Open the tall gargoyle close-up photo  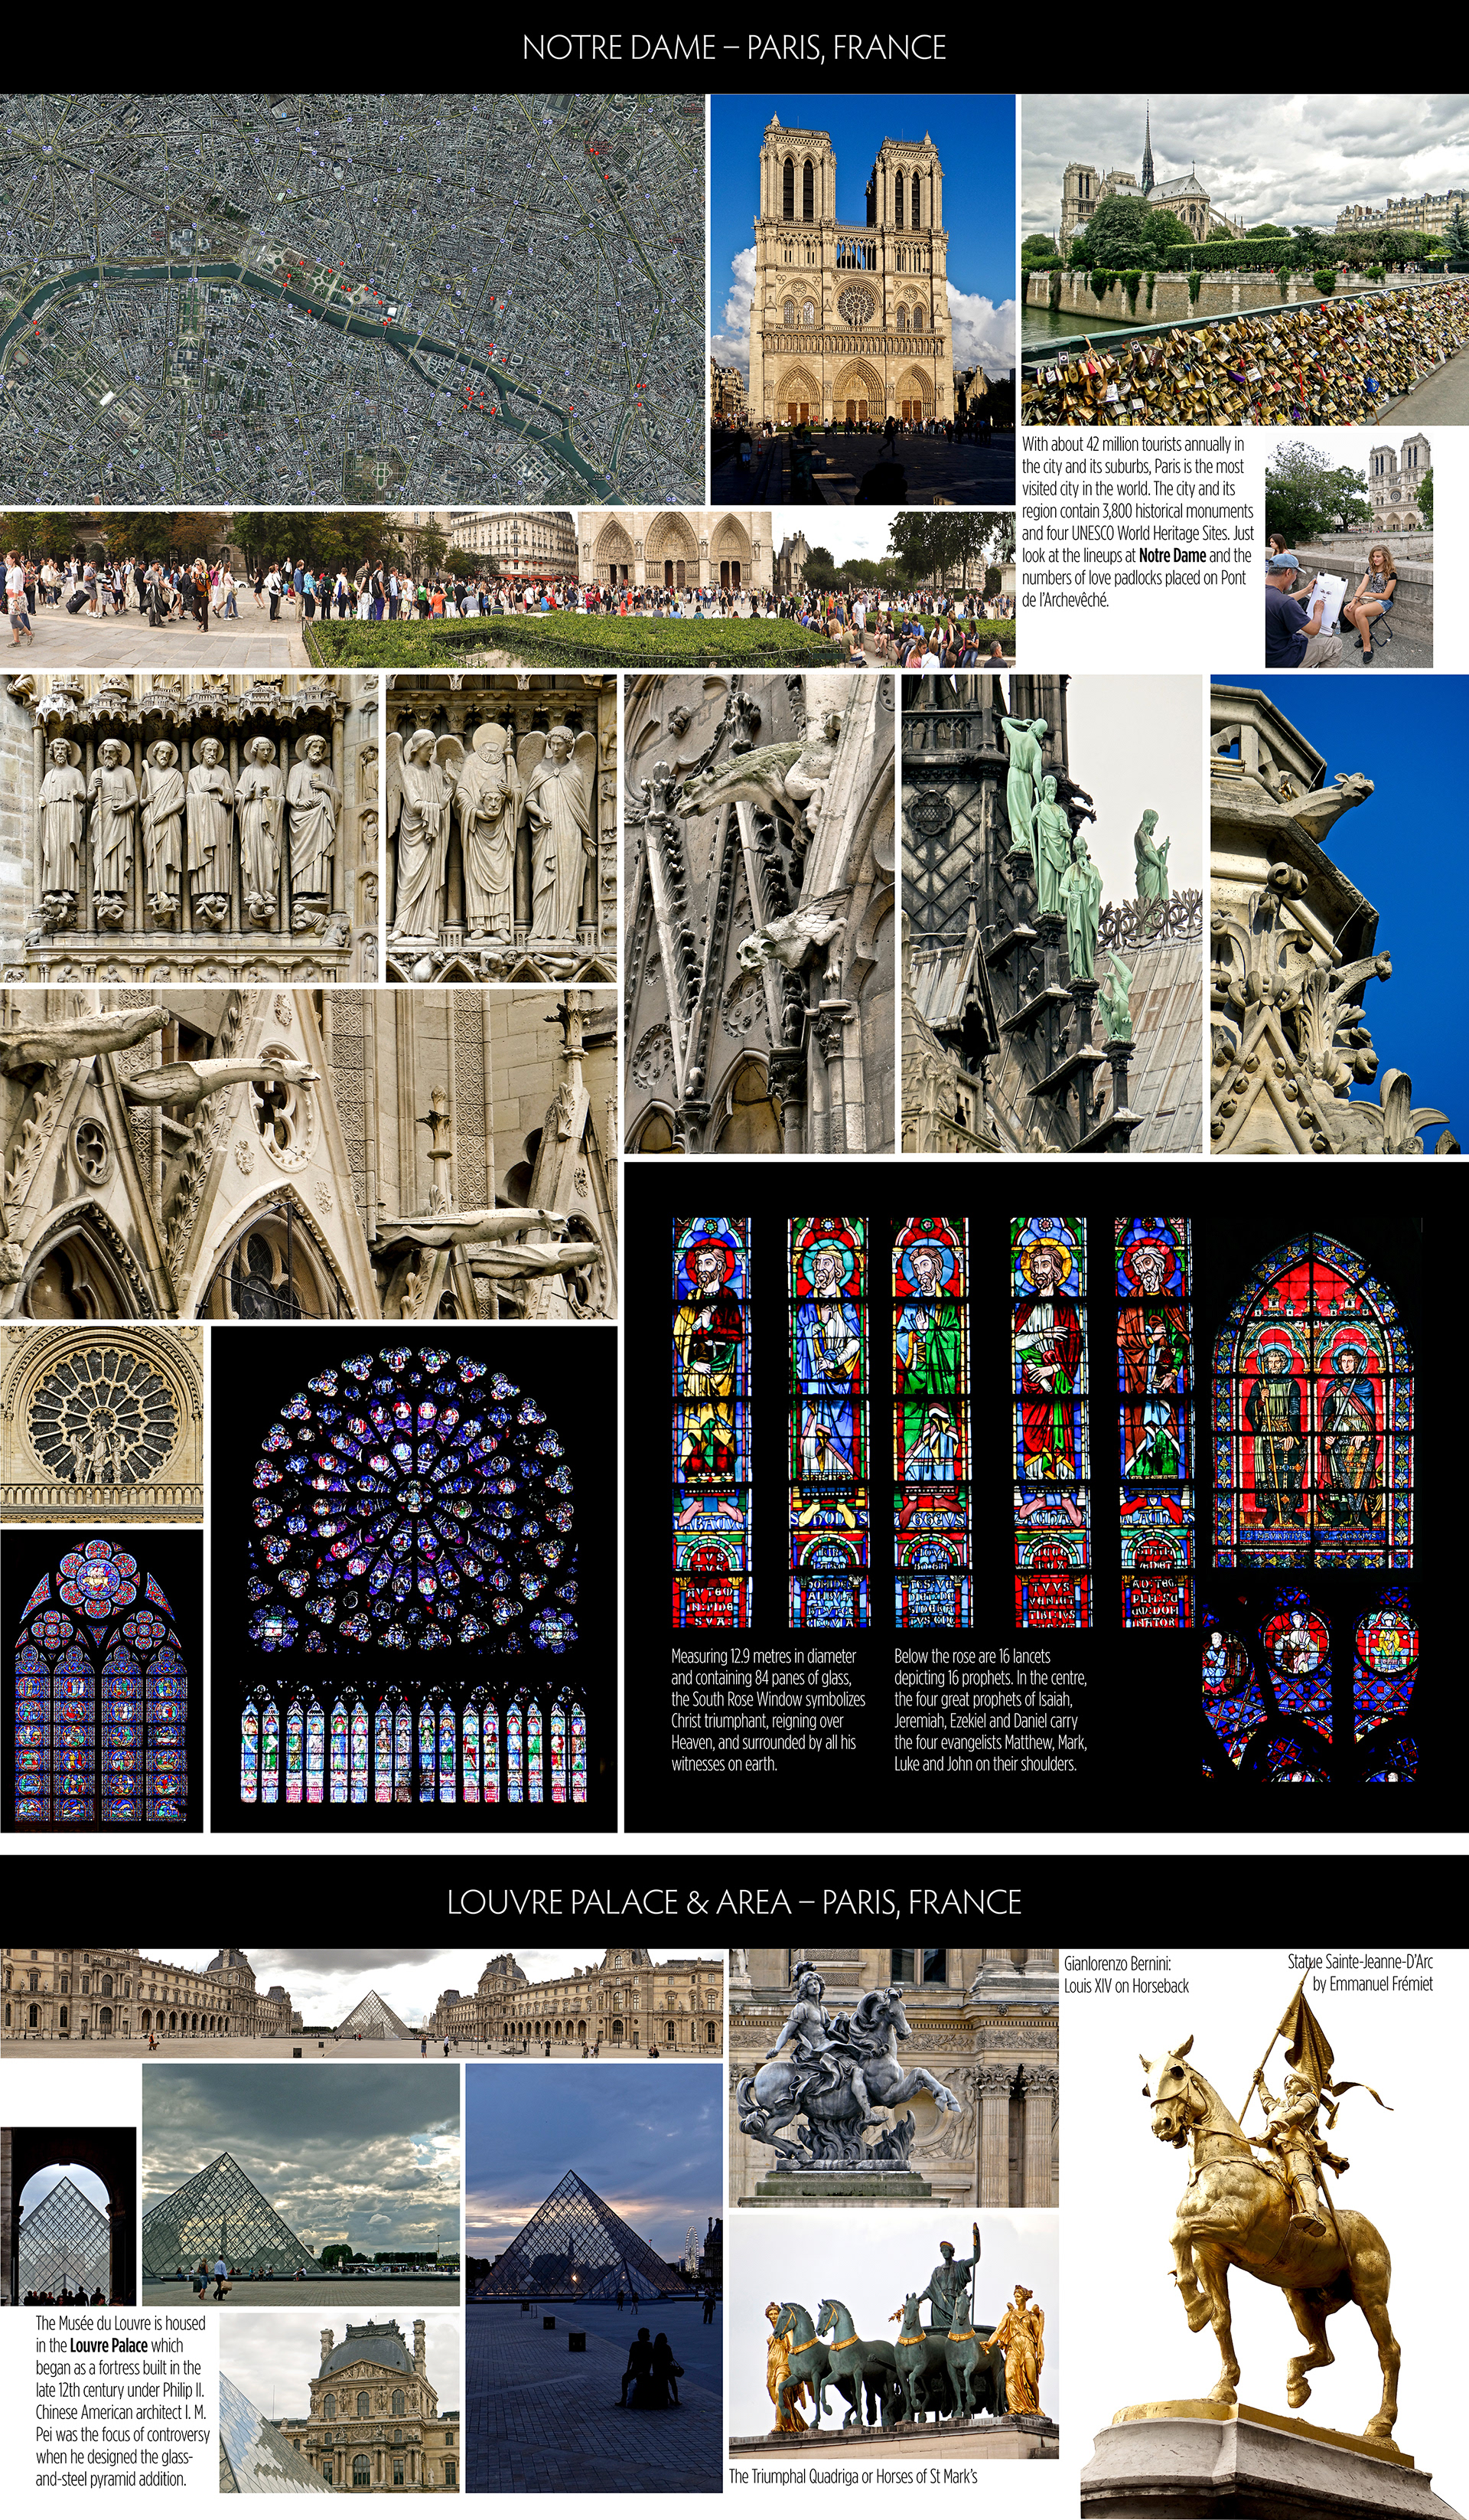point(760,913)
